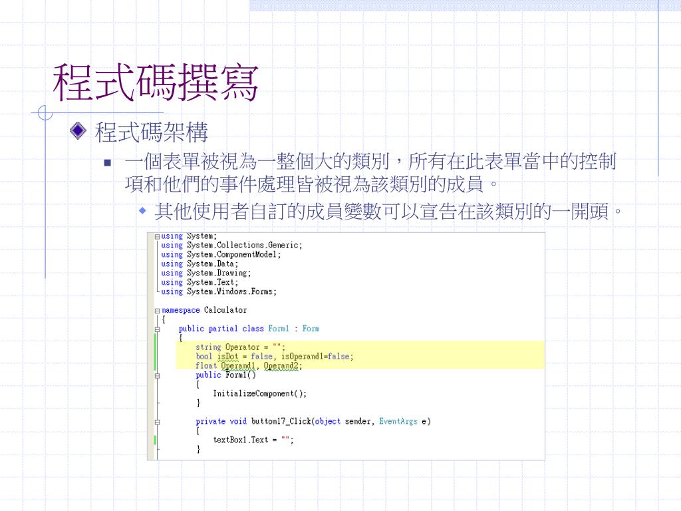Click the line 'using System.Text;'

[x=200, y=282]
